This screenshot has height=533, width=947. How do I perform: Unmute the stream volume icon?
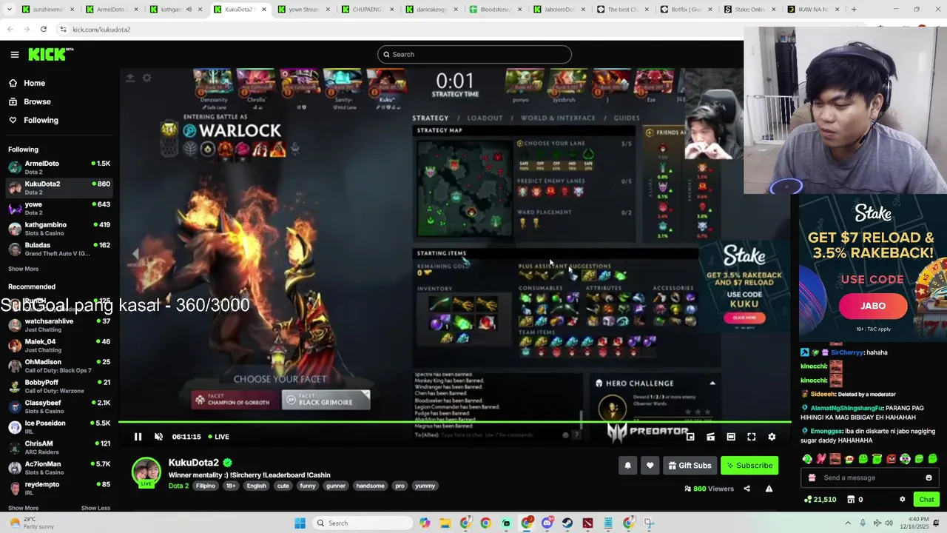click(x=158, y=437)
